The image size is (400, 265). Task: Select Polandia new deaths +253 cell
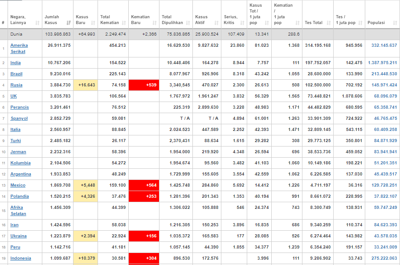(144, 196)
